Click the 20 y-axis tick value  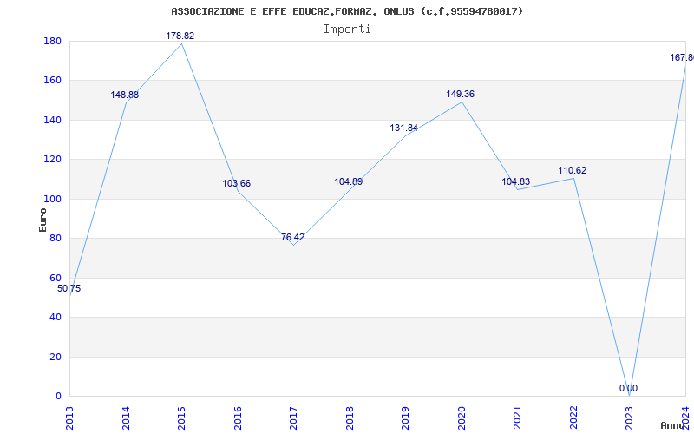pyautogui.click(x=56, y=357)
